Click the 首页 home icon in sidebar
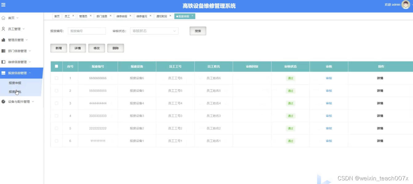The image size is (413, 184). 3,18
